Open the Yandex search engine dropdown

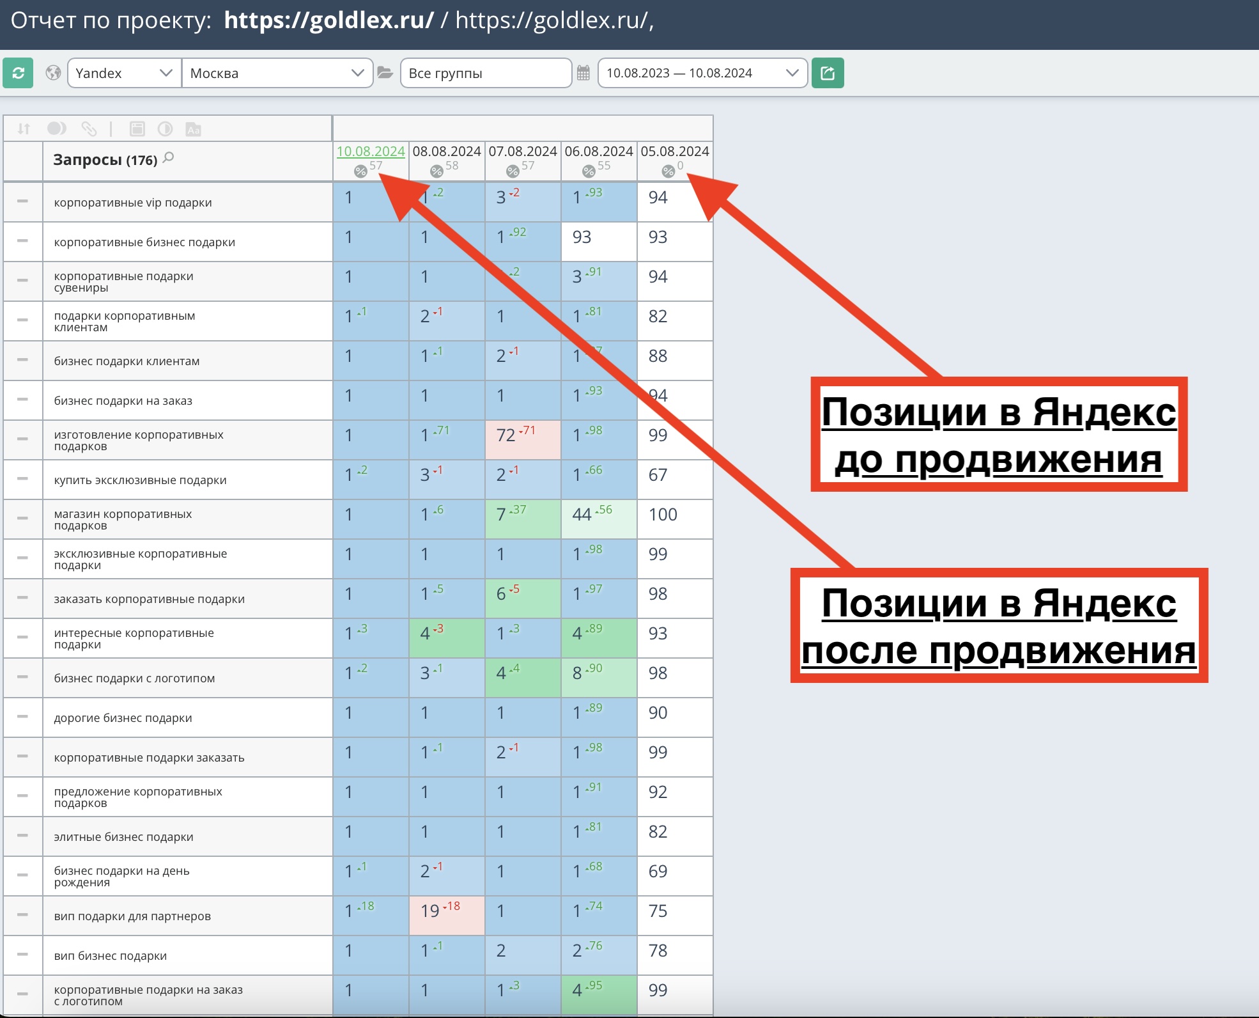coord(124,73)
